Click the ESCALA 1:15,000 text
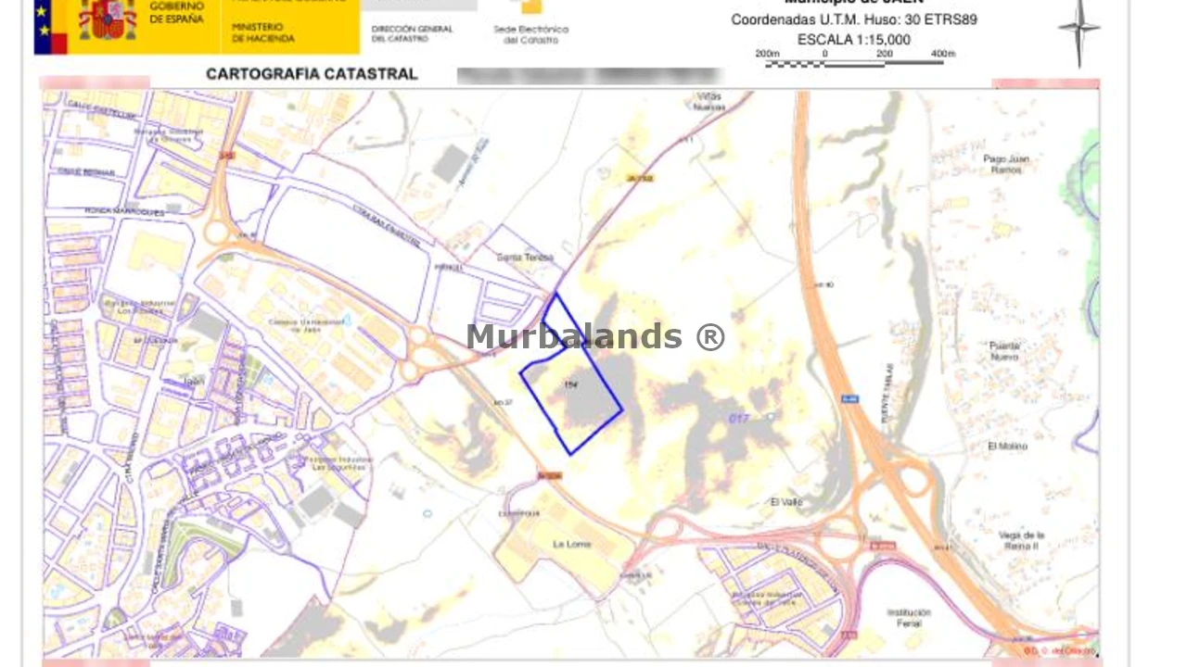Screen dimensions: 1187x667 tap(853, 40)
